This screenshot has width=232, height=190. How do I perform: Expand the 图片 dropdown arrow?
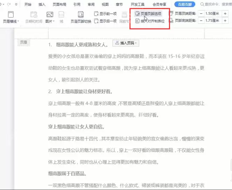(54, 21)
